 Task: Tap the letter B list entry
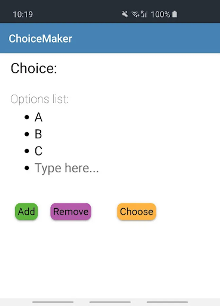tap(38, 134)
